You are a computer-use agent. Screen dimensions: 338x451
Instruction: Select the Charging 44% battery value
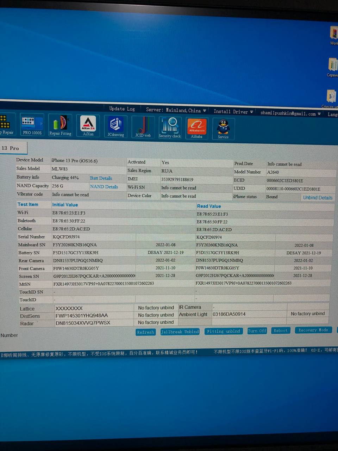65,178
